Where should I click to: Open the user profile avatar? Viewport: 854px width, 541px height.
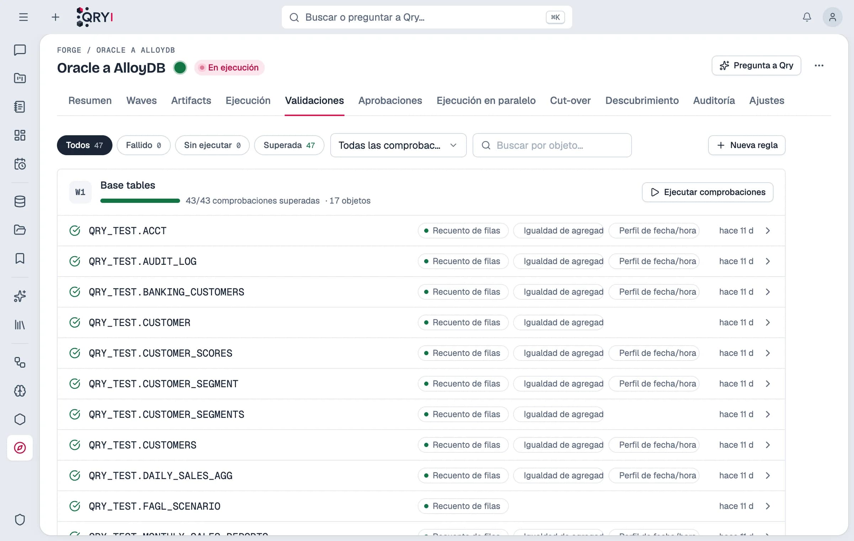832,17
